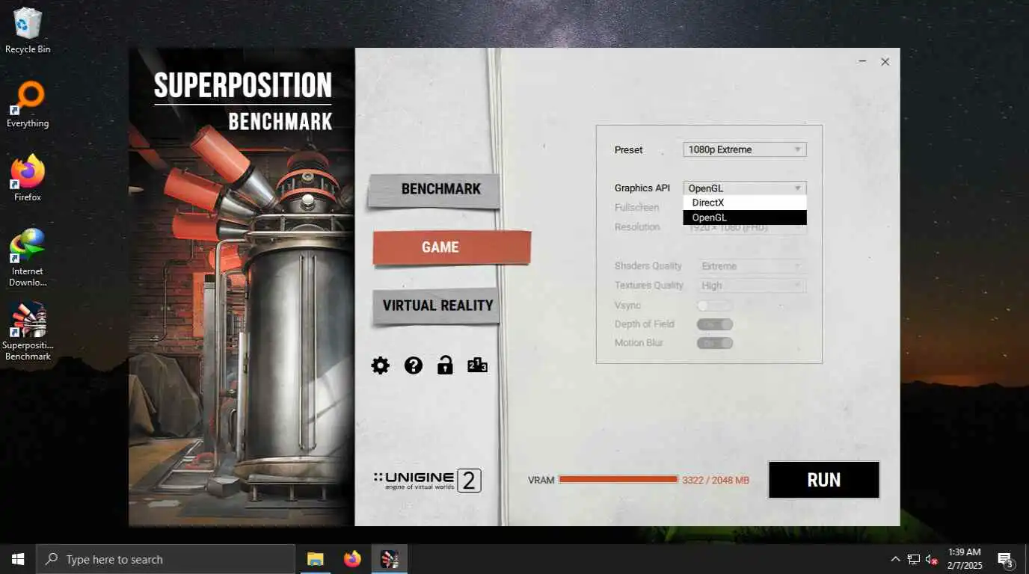Choose OpenGL from the Graphics API list

[745, 217]
